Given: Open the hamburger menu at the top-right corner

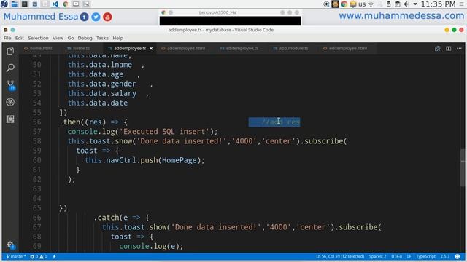Looking at the screenshot, I should [462, 4].
